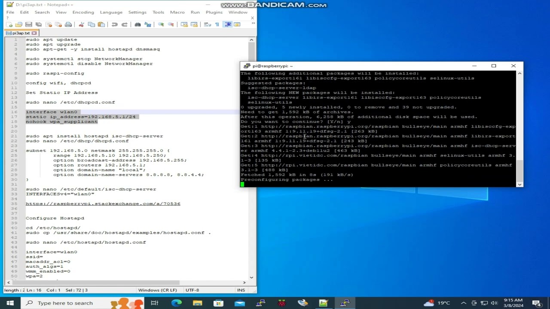Click the Copy toolbar icon
The height and width of the screenshot is (309, 550).
(x=92, y=24)
